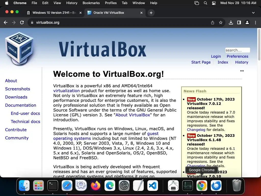Open TextEdit from the dock
The width and height of the screenshot is (261, 196).
(x=138, y=186)
